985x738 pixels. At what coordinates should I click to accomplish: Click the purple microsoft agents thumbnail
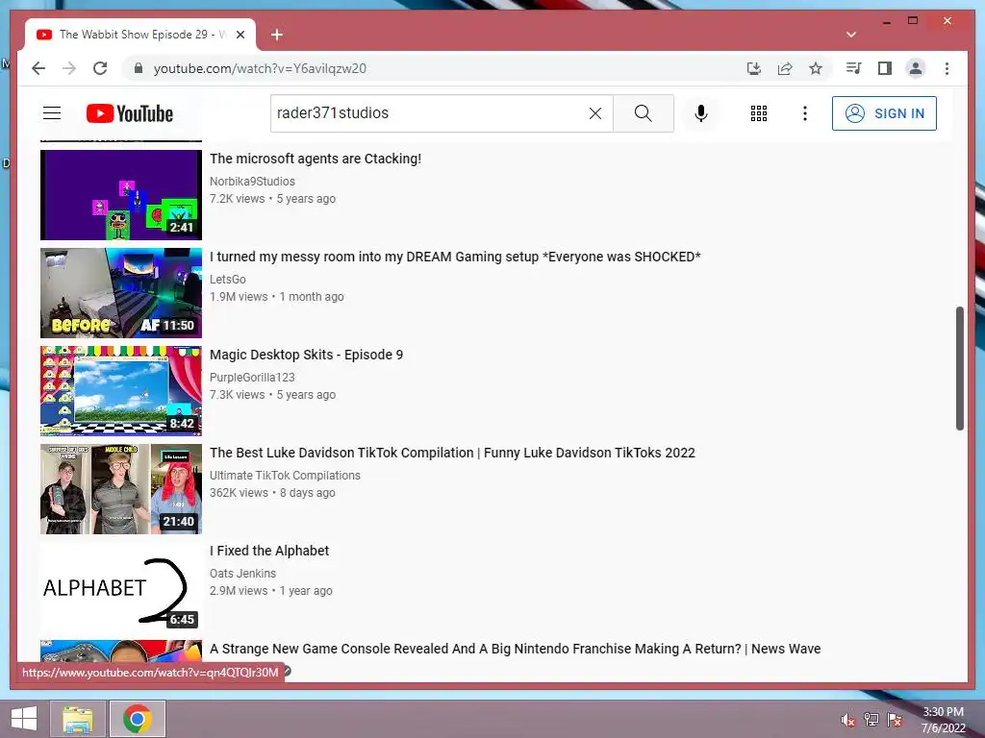(121, 195)
